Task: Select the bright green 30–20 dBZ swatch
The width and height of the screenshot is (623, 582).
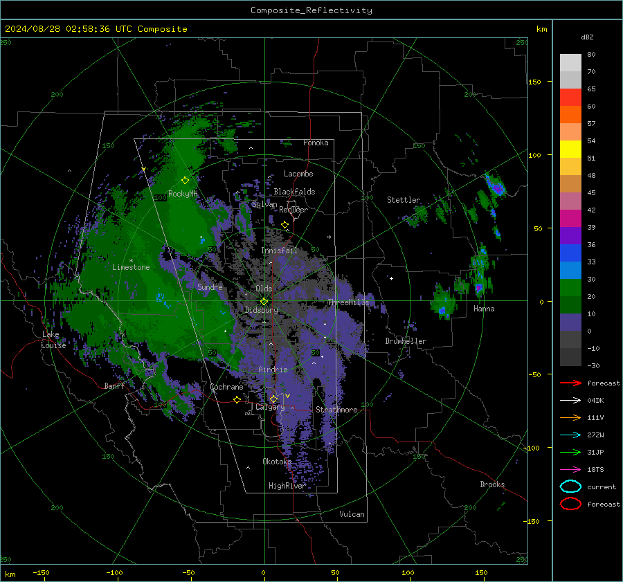Action: (x=570, y=288)
